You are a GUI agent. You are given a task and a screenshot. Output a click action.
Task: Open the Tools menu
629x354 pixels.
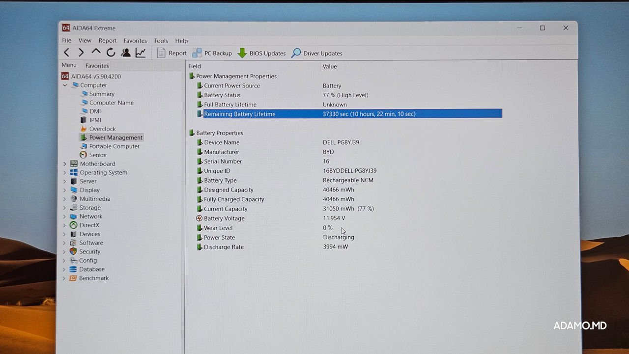pos(161,41)
